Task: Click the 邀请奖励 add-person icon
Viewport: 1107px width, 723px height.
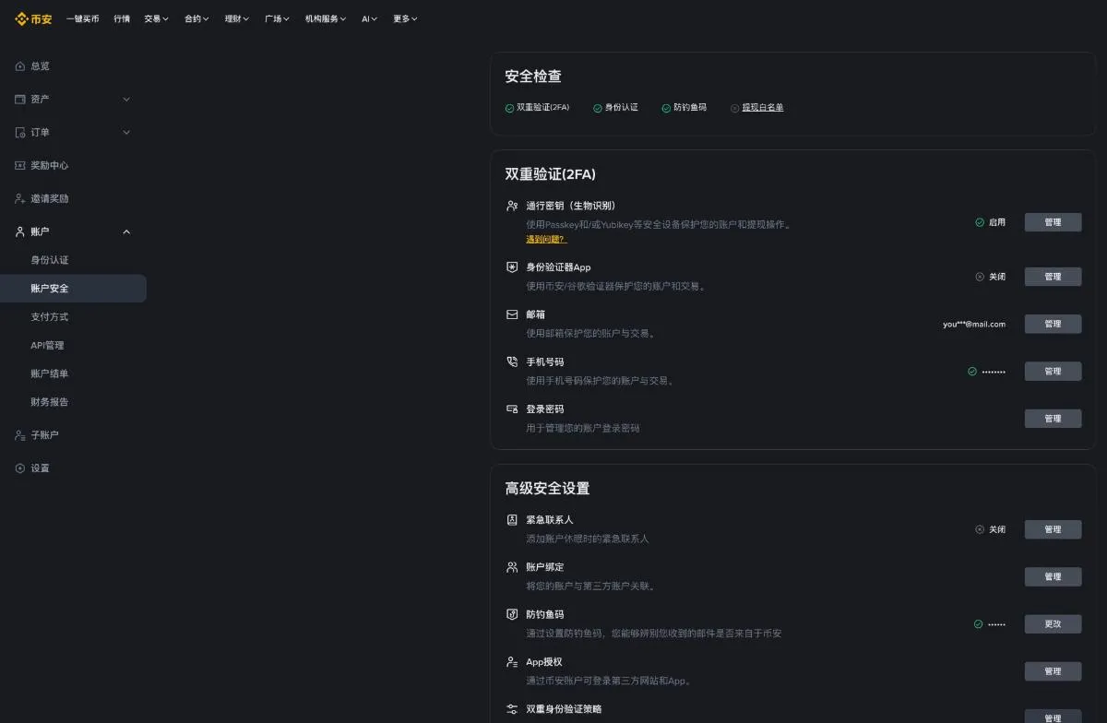Action: pyautogui.click(x=20, y=198)
